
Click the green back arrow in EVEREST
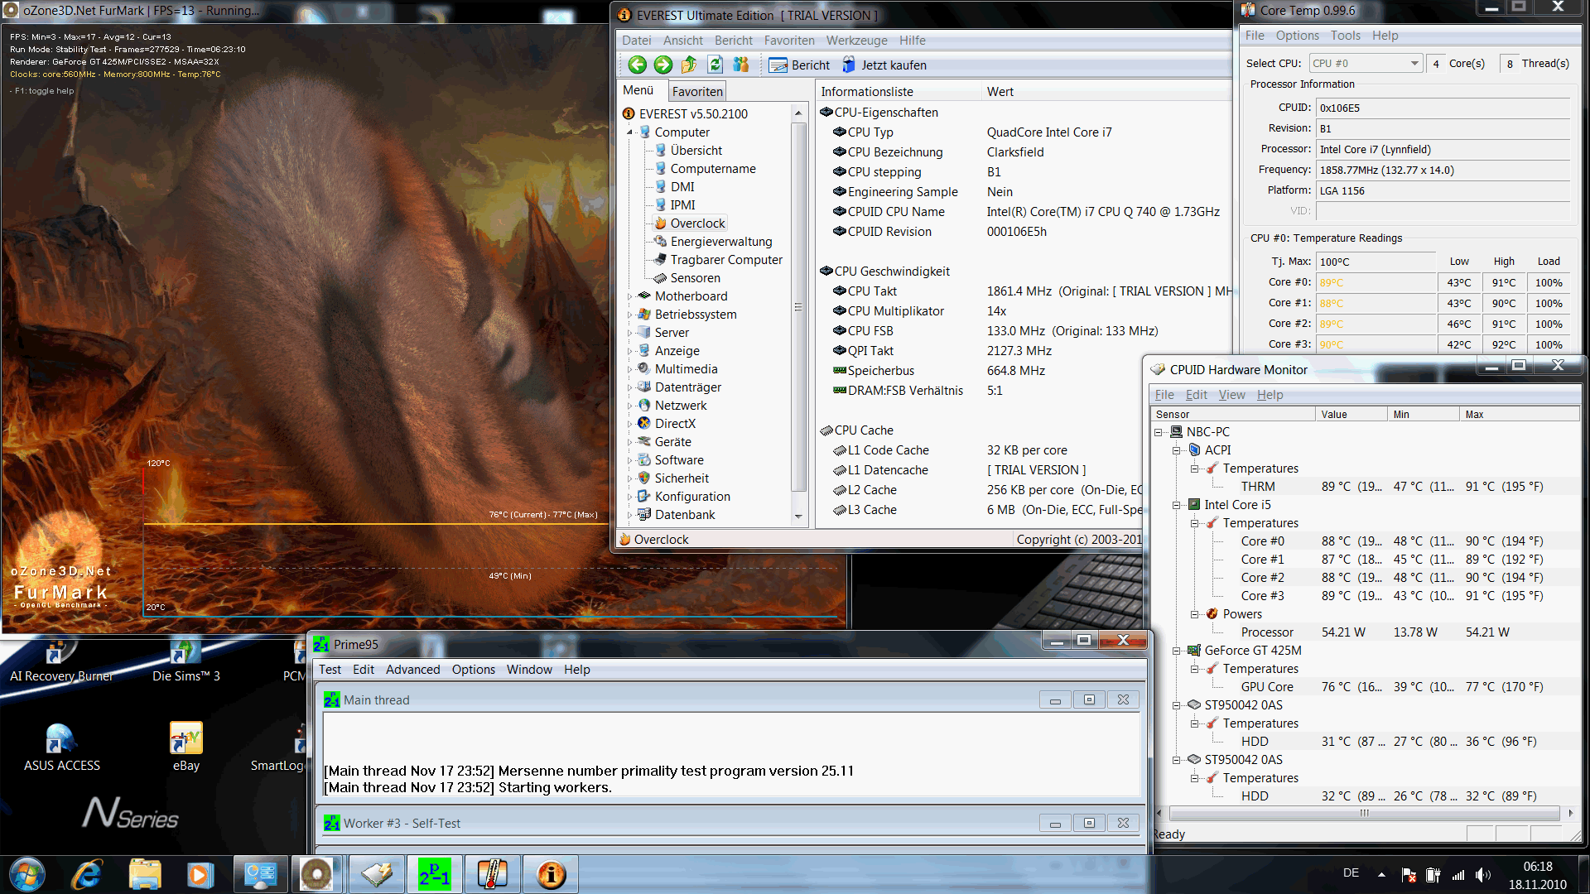[637, 65]
